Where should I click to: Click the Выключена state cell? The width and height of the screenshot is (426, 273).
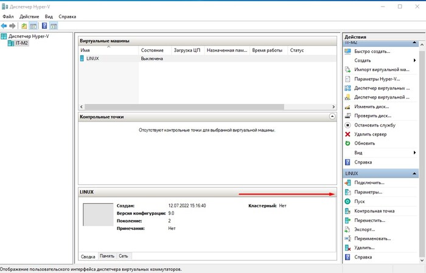click(152, 58)
